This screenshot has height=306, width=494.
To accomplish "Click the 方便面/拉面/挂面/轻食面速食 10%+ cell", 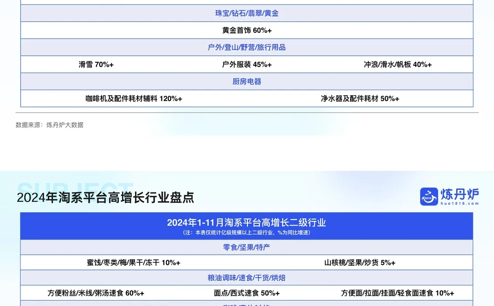I will 397,293.
